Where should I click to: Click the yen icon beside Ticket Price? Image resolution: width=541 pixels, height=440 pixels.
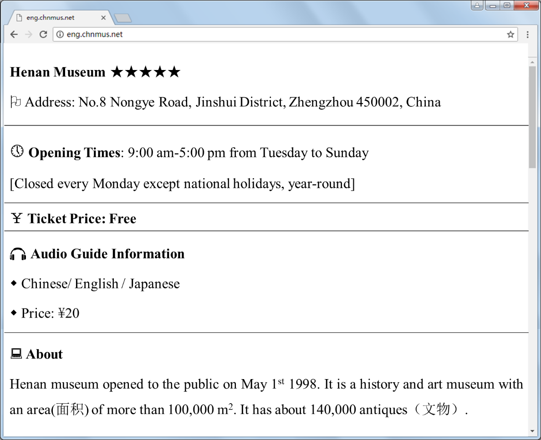(x=16, y=219)
